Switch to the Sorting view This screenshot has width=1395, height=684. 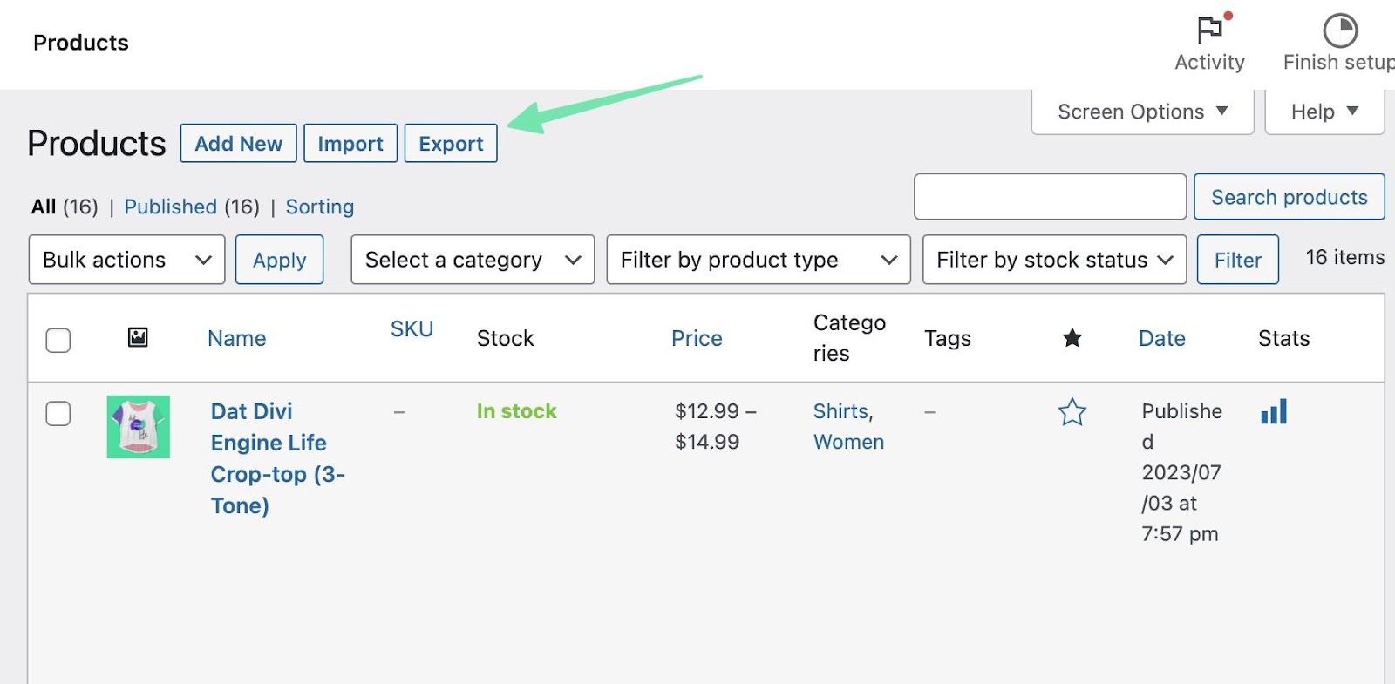[x=320, y=207]
